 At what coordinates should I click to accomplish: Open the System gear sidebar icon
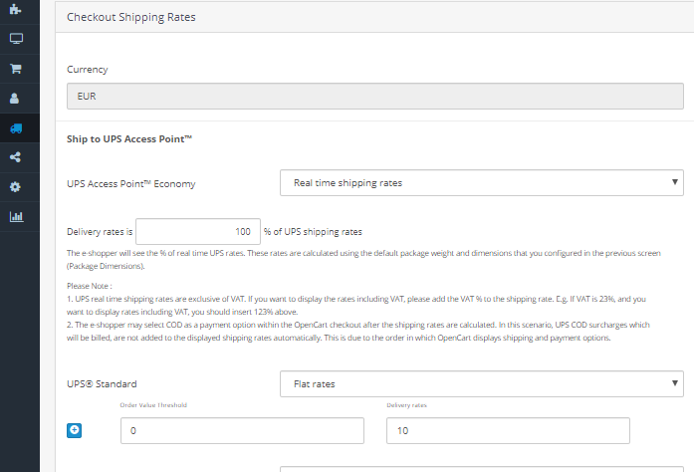tap(16, 187)
